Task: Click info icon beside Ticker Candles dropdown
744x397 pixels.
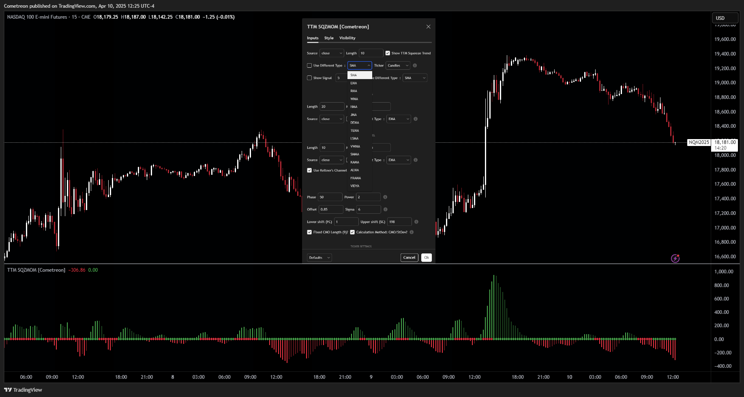Action: tap(415, 66)
